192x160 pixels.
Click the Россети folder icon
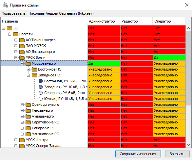pyautogui.click(x=16, y=34)
